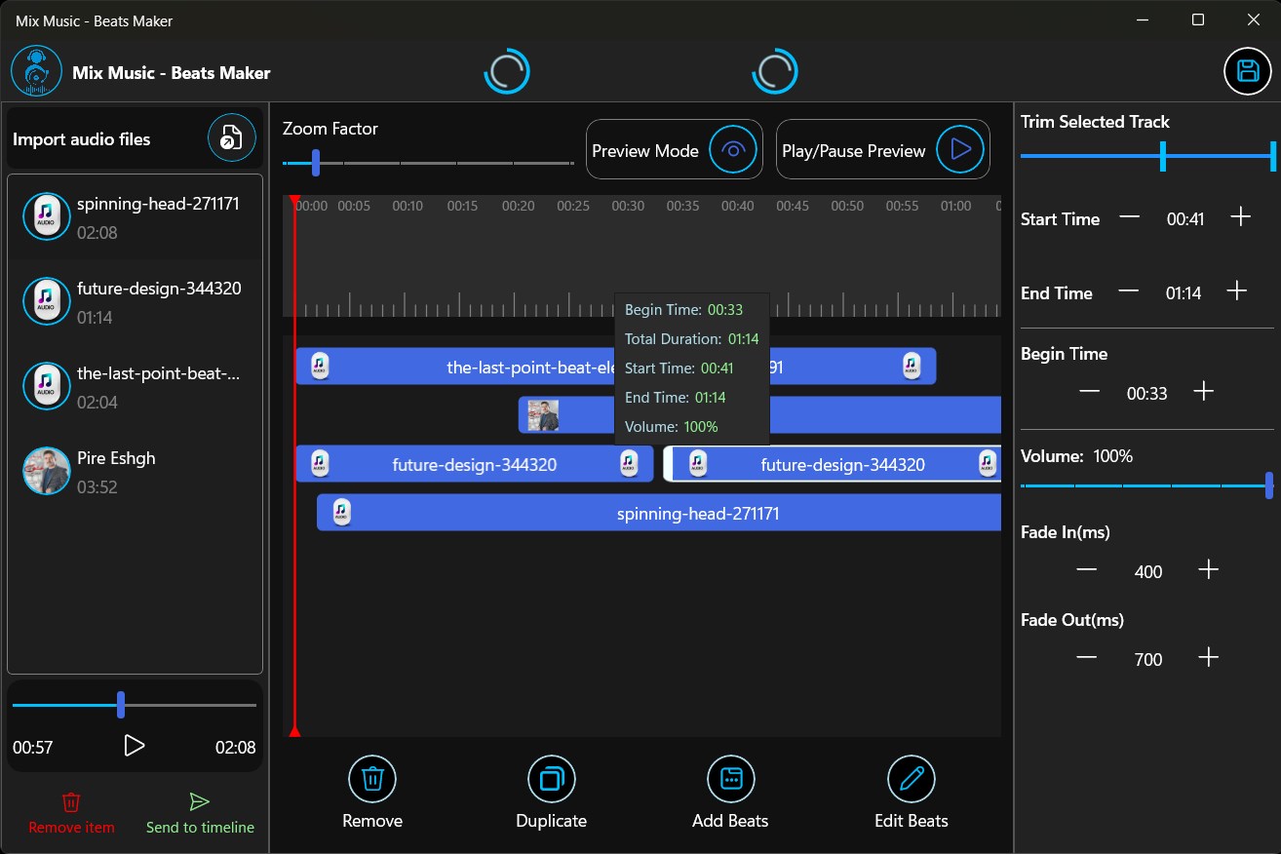
Task: Click the Duplicate clip icon
Action: coord(551,779)
